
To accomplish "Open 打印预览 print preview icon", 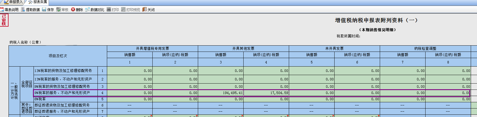I will pyautogui.click(x=123, y=9).
